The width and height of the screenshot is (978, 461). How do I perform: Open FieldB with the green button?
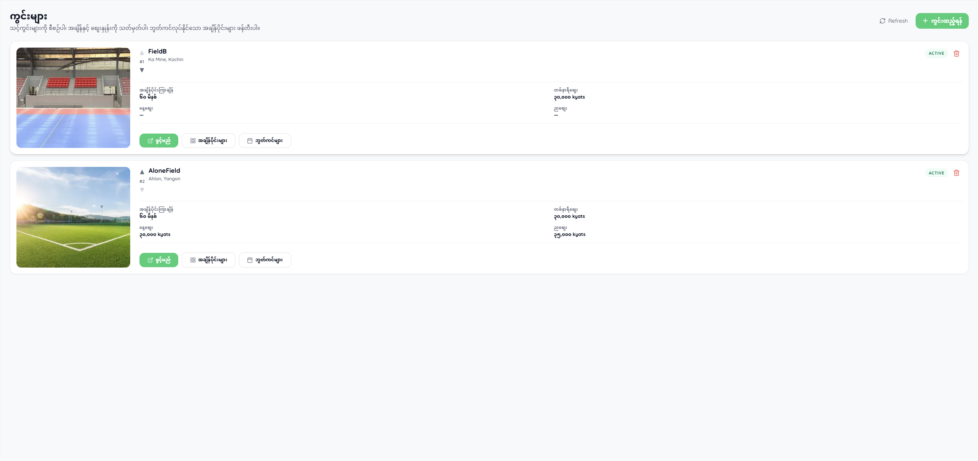click(x=159, y=141)
